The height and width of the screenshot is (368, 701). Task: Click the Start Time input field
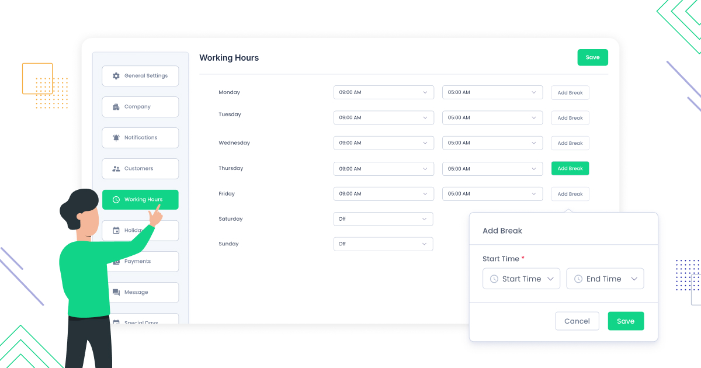(x=520, y=279)
